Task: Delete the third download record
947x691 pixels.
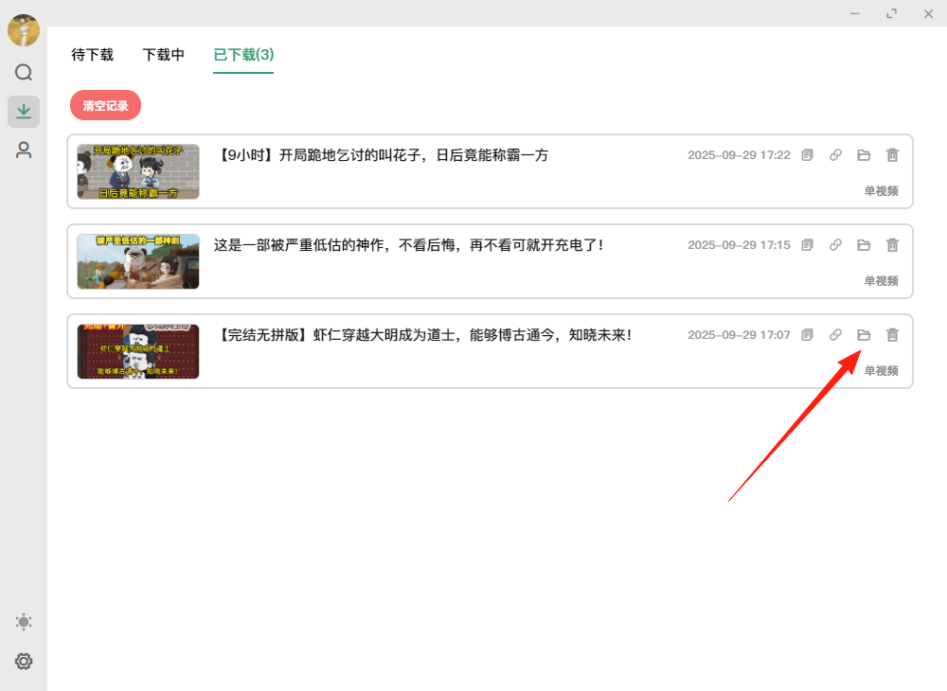Action: 891,334
